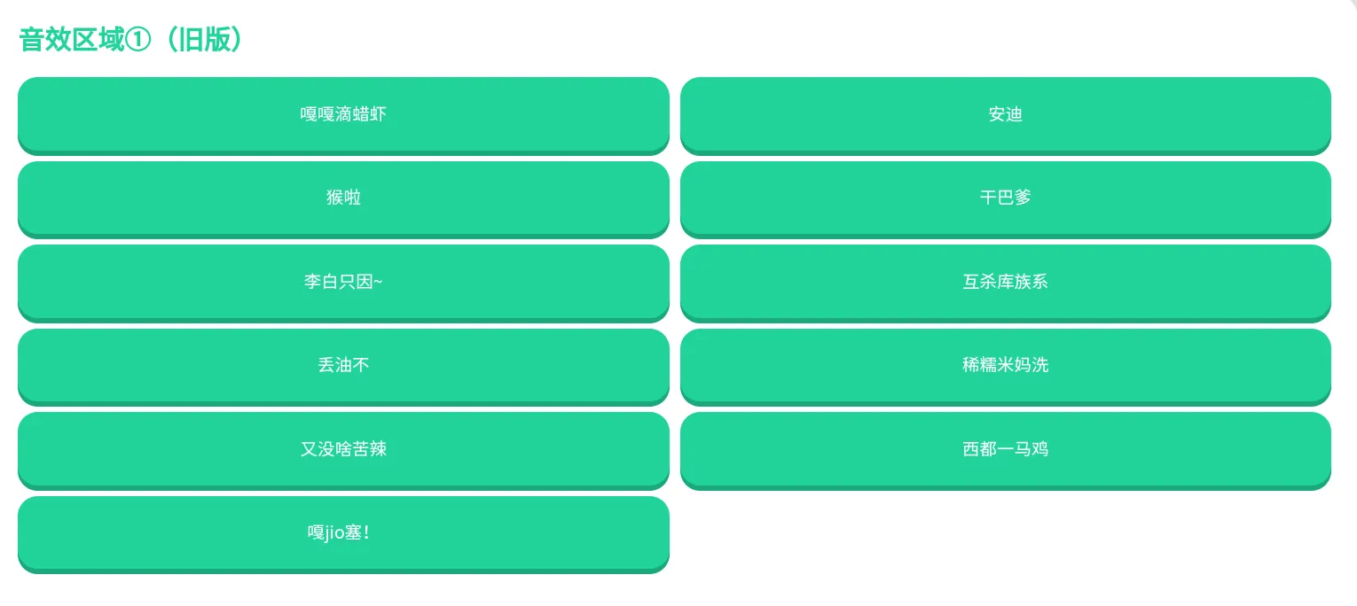Start the 西都一马鸡 sound effect

pyautogui.click(x=1005, y=449)
